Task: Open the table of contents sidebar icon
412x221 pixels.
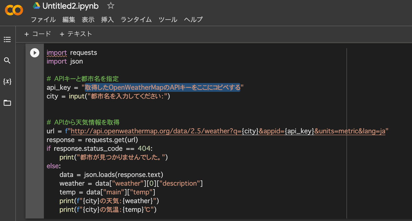Action: [7, 40]
